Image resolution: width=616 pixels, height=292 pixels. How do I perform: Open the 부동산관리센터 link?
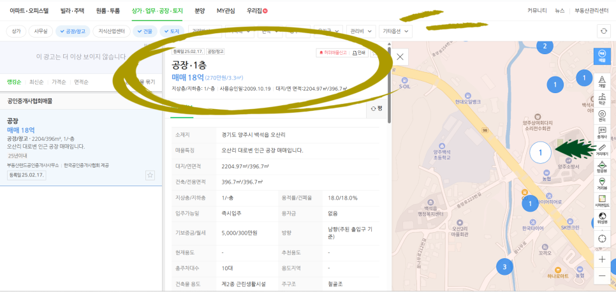click(591, 11)
